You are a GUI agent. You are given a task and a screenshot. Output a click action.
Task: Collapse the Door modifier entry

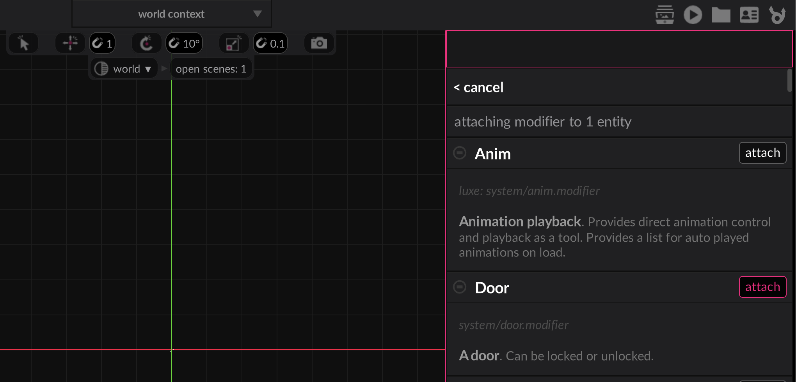[460, 287]
